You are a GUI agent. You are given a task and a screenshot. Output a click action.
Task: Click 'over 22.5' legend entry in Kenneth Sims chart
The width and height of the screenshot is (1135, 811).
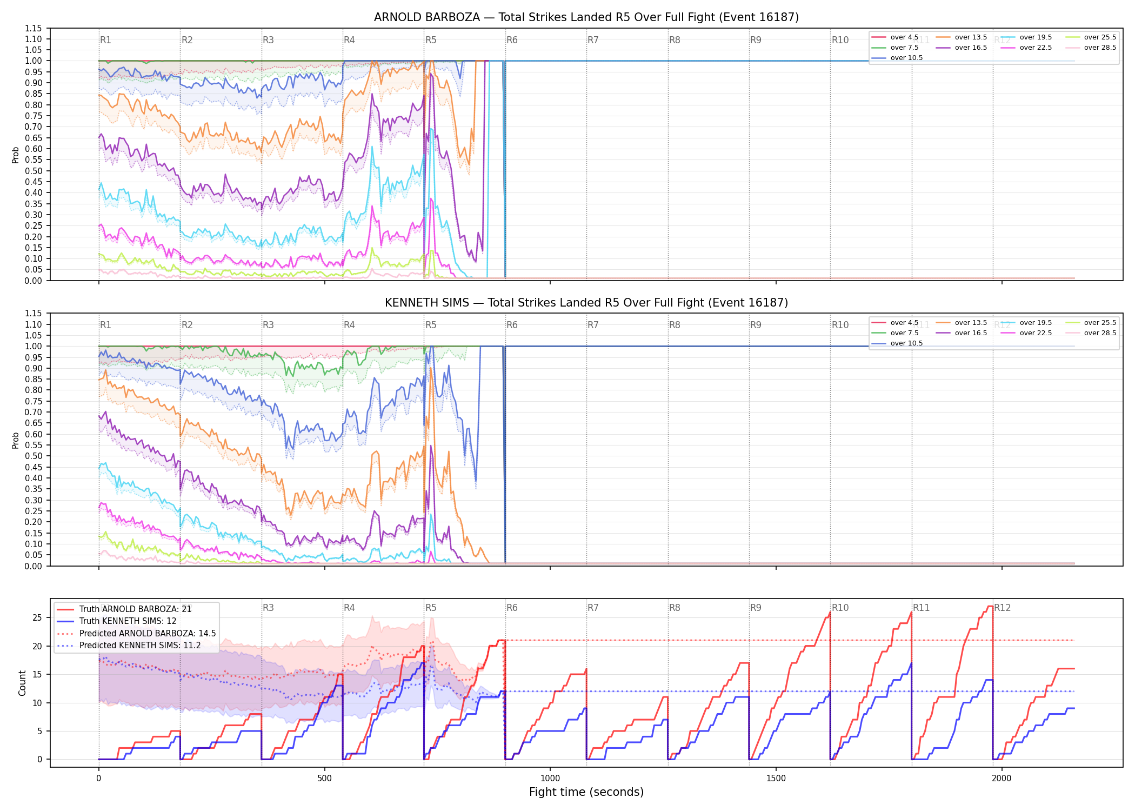[x=1026, y=333]
